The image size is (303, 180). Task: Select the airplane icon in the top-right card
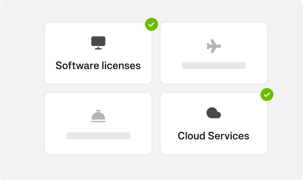pyautogui.click(x=214, y=46)
